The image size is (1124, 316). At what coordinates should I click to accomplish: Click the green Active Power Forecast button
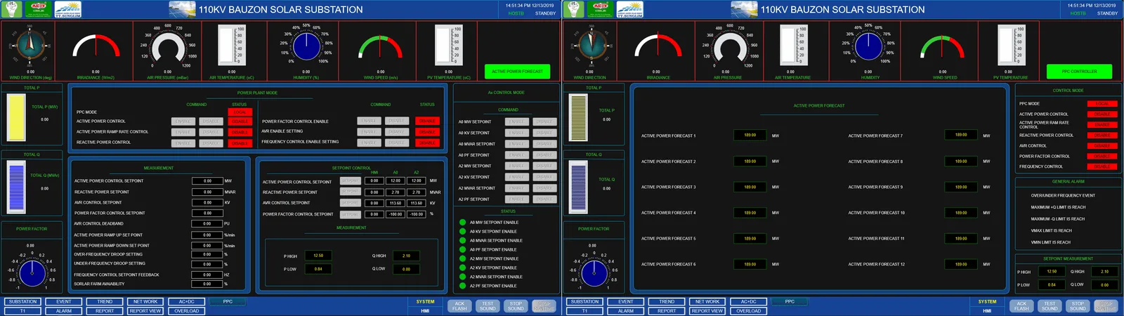pyautogui.click(x=517, y=72)
